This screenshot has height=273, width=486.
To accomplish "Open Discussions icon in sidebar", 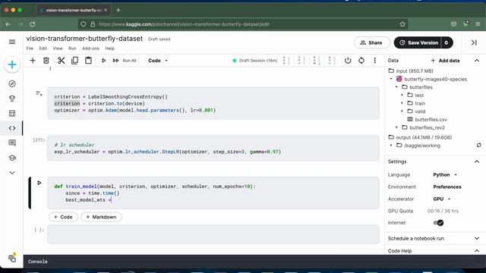I will click(12, 143).
